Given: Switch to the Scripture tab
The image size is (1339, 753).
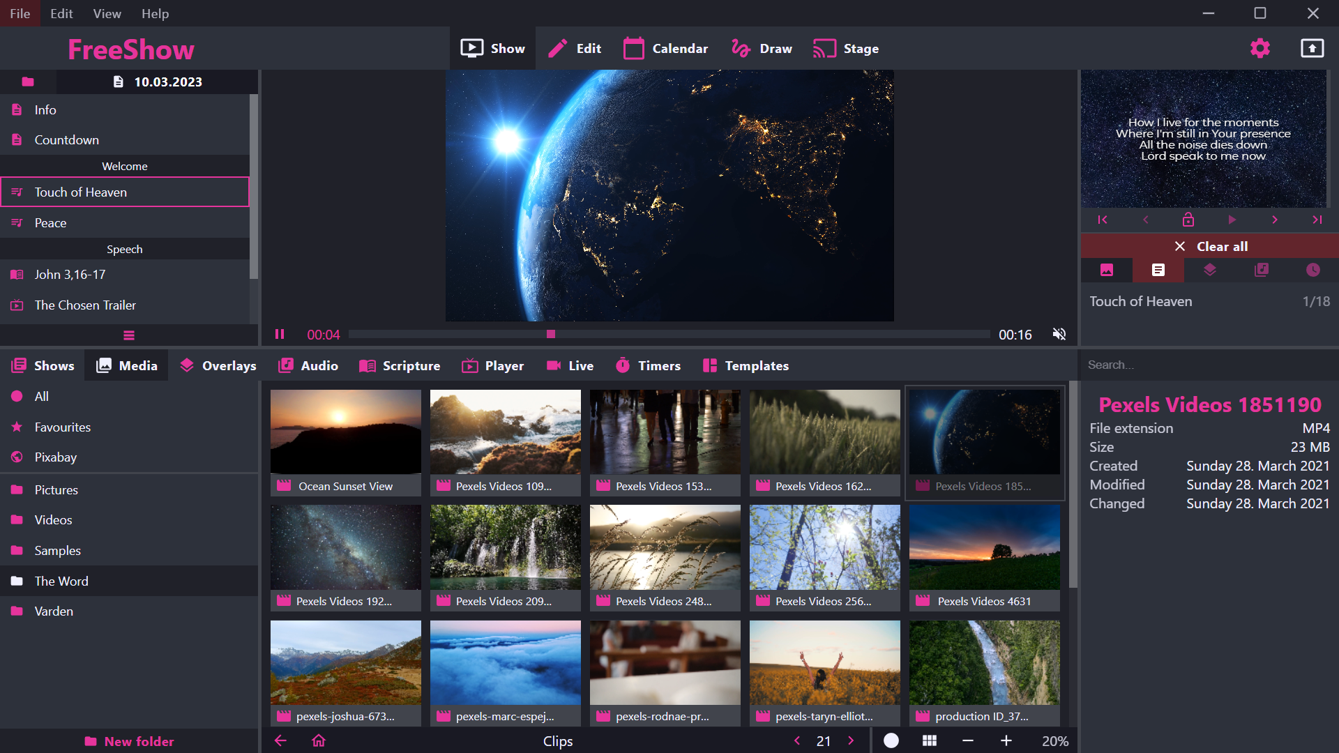Looking at the screenshot, I should [x=400, y=365].
